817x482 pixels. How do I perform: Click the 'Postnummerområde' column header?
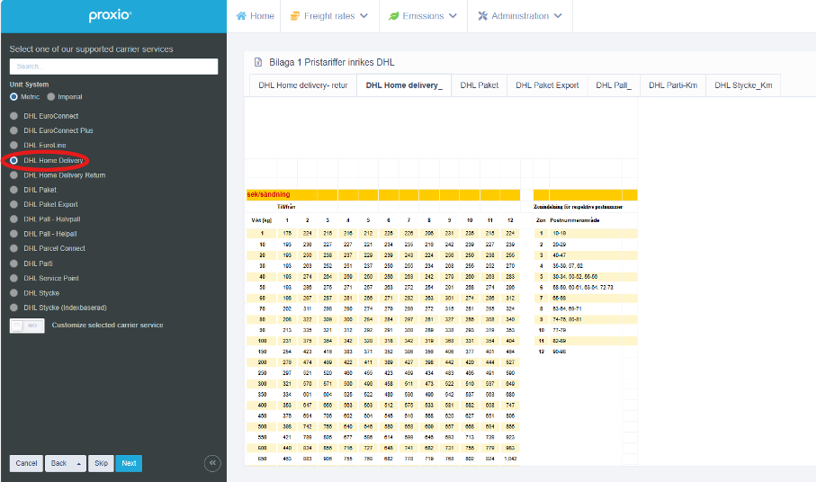[x=574, y=220]
